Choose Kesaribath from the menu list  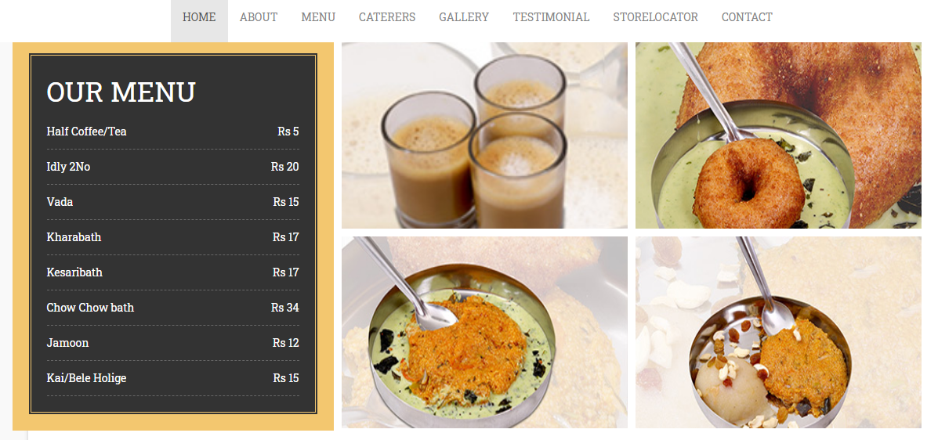pos(173,272)
